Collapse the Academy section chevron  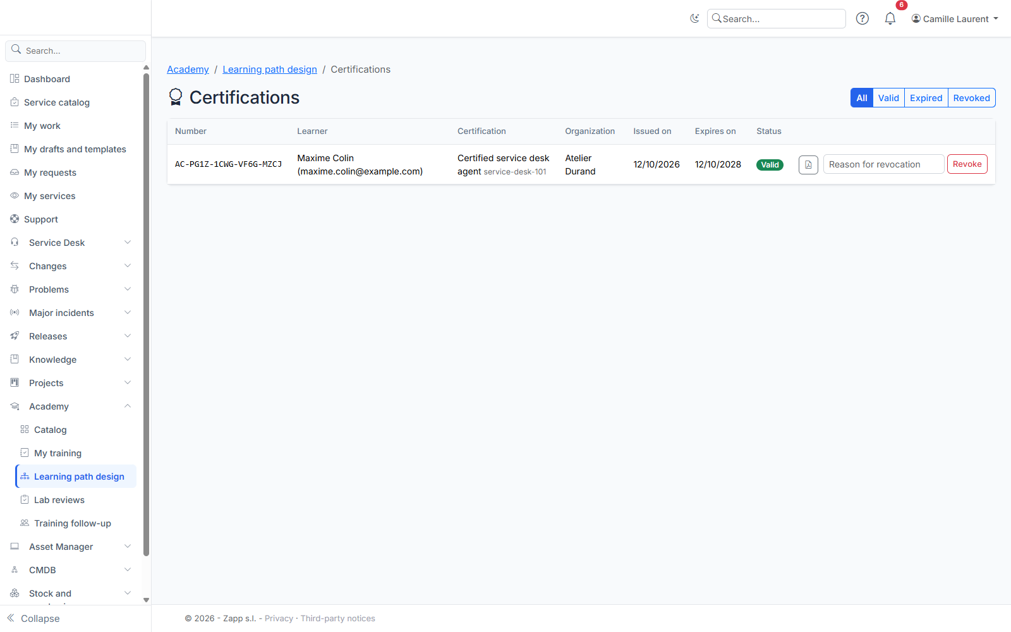(128, 406)
